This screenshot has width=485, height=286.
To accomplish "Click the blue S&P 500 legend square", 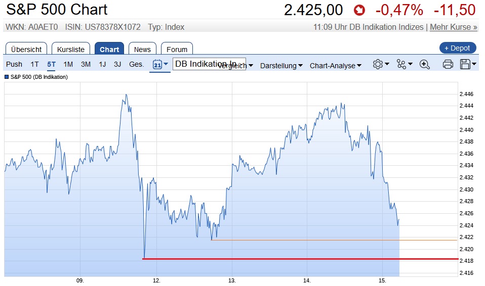I will [7, 77].
